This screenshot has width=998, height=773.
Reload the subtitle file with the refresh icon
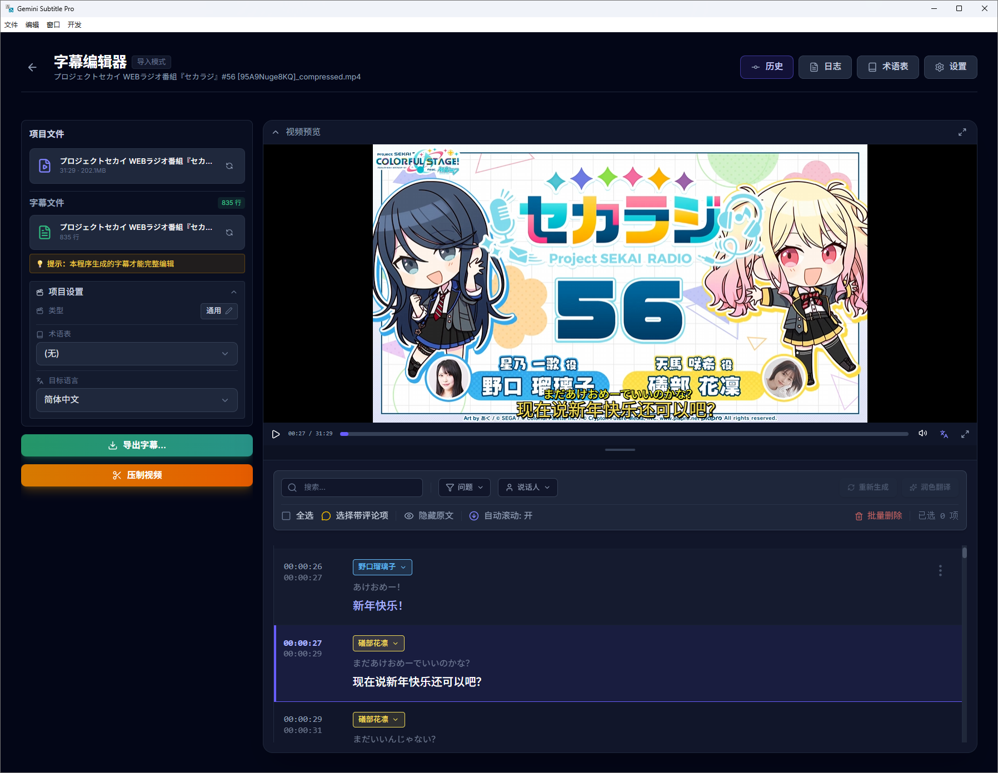(x=229, y=232)
